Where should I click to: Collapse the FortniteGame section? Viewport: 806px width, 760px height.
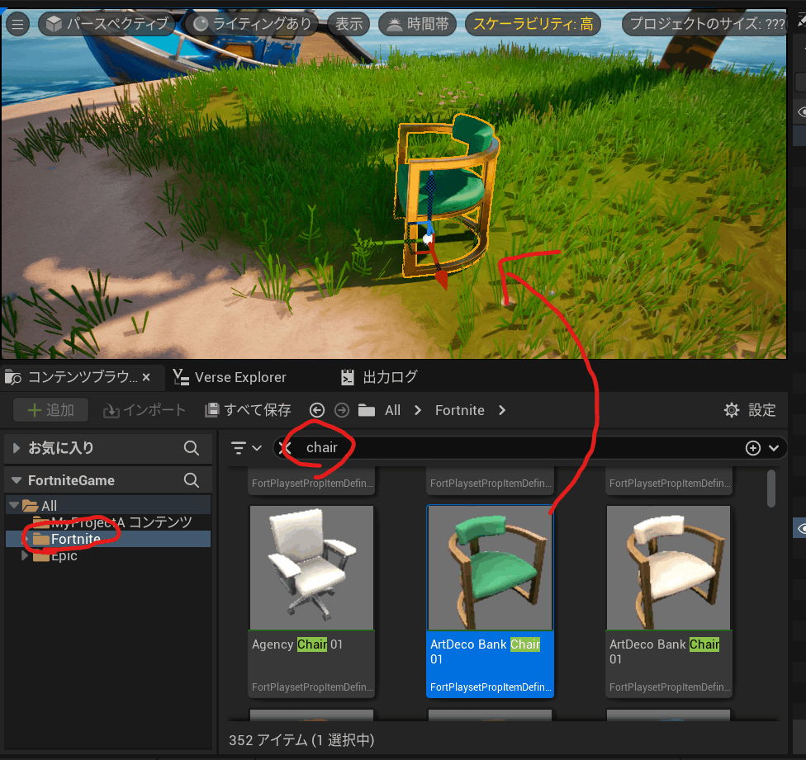(17, 480)
